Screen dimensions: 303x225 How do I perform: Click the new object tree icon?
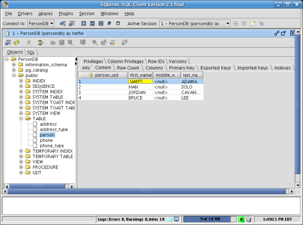(x=261, y=24)
